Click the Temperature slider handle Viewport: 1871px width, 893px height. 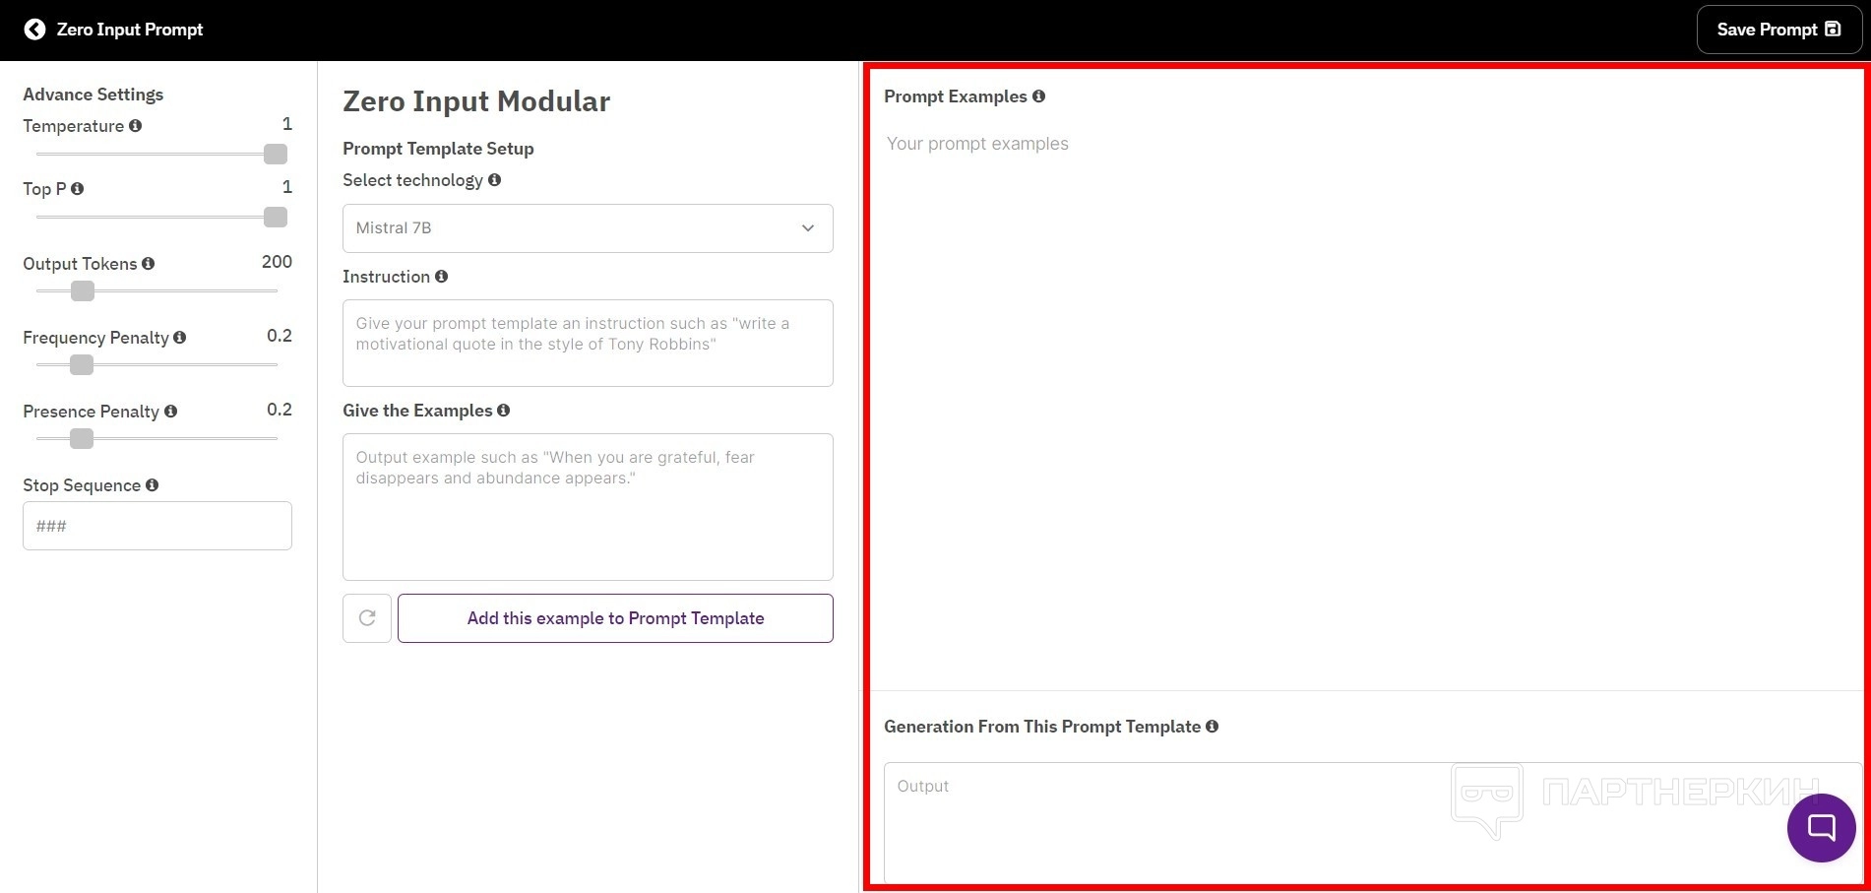[x=276, y=154]
